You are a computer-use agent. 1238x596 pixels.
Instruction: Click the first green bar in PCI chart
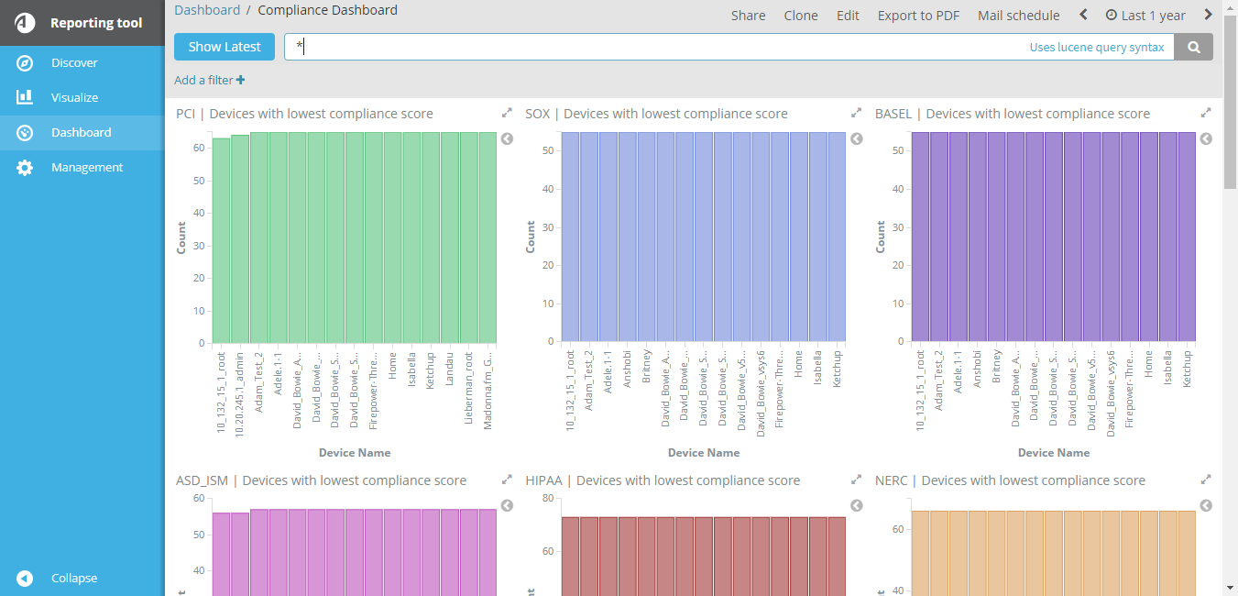(x=221, y=240)
